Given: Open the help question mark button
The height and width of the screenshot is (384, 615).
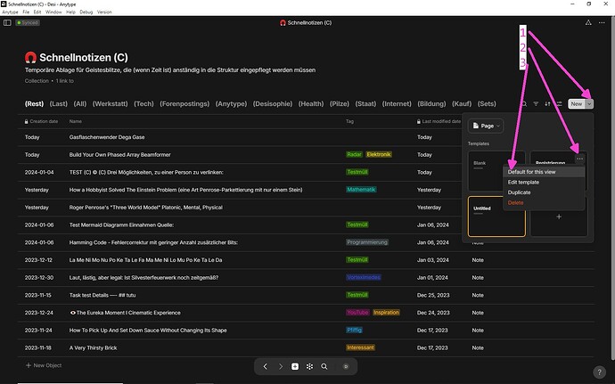Looking at the screenshot, I should (x=599, y=372).
